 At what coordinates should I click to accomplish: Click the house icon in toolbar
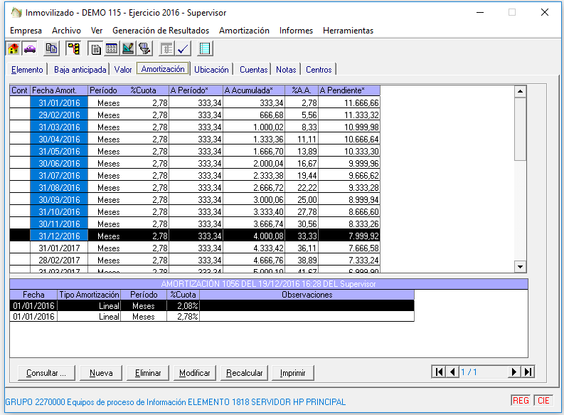(13, 49)
